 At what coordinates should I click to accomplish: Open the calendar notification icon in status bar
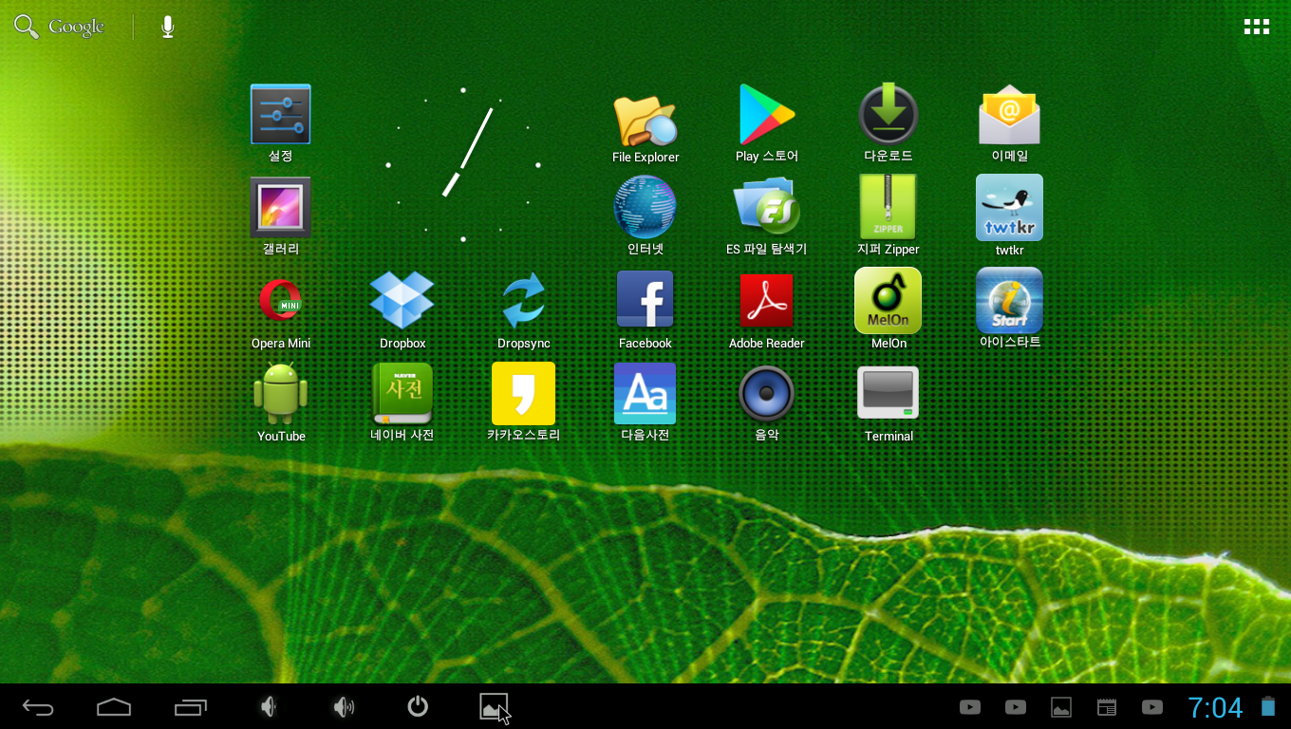1107,707
